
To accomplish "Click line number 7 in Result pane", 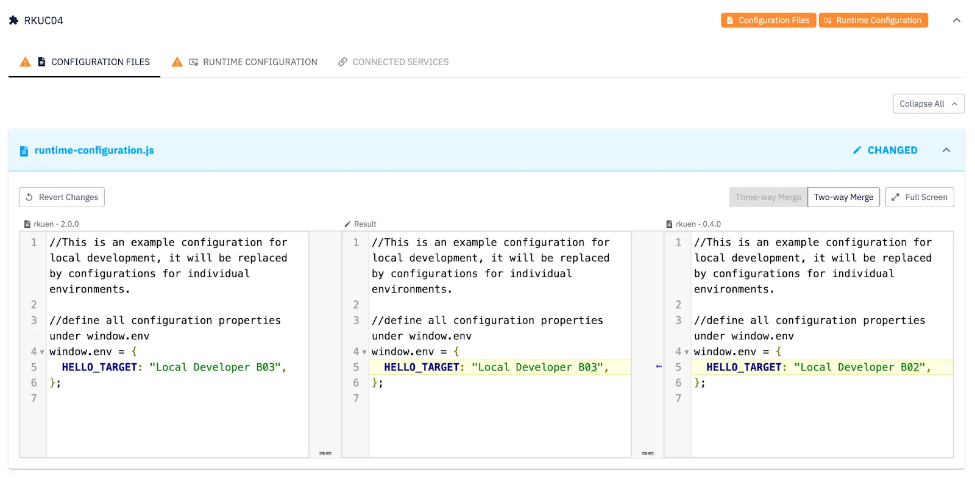I will click(x=356, y=398).
